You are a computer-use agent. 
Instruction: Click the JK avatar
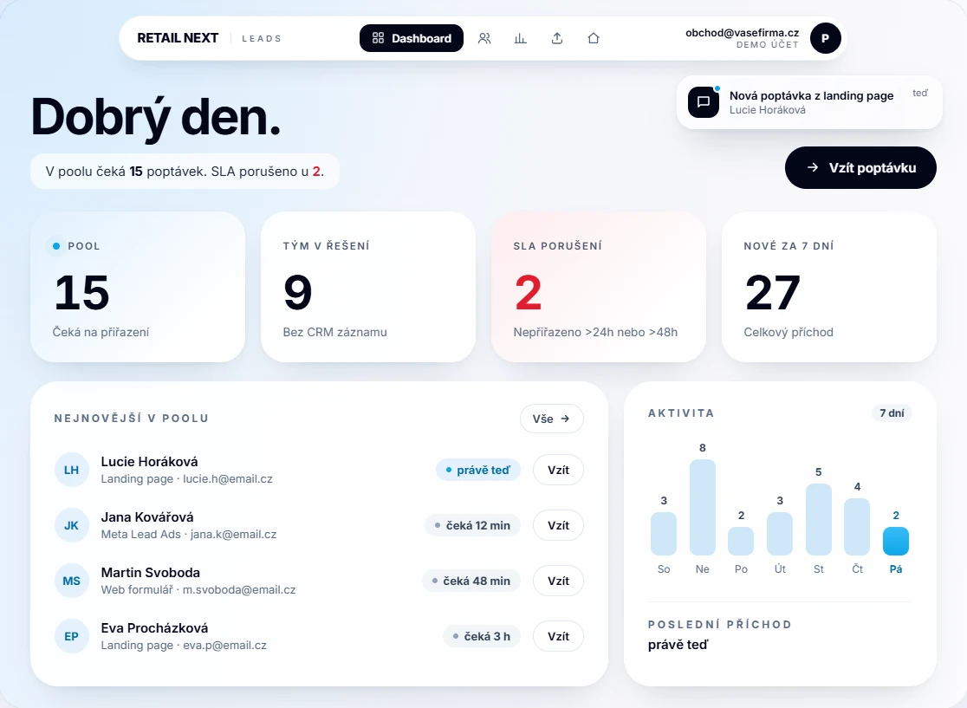point(72,525)
